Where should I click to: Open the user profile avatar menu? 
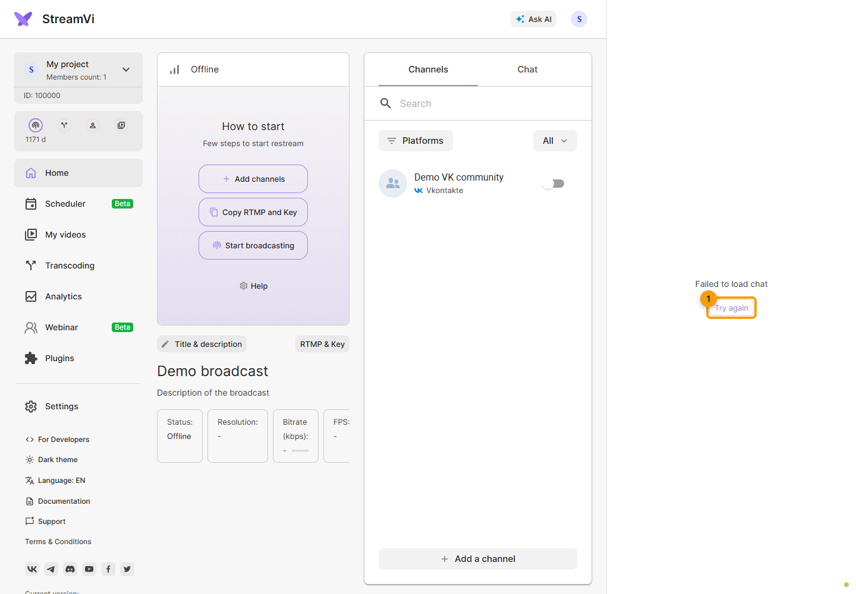click(x=579, y=19)
